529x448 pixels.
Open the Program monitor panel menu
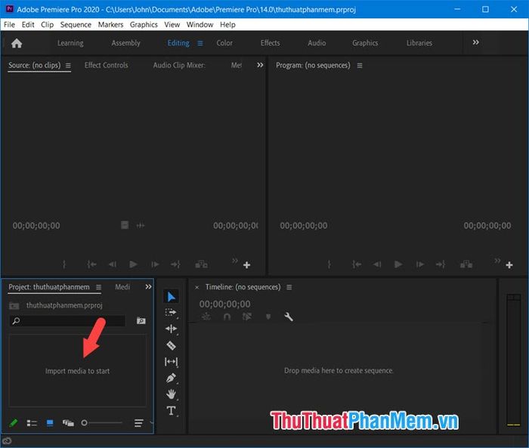(x=360, y=66)
